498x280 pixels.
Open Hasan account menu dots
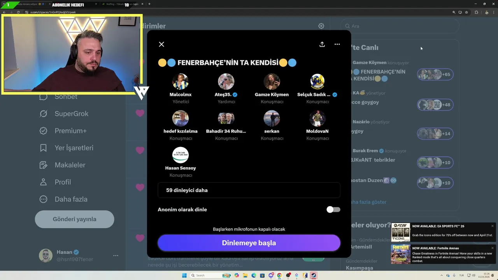coord(116,255)
